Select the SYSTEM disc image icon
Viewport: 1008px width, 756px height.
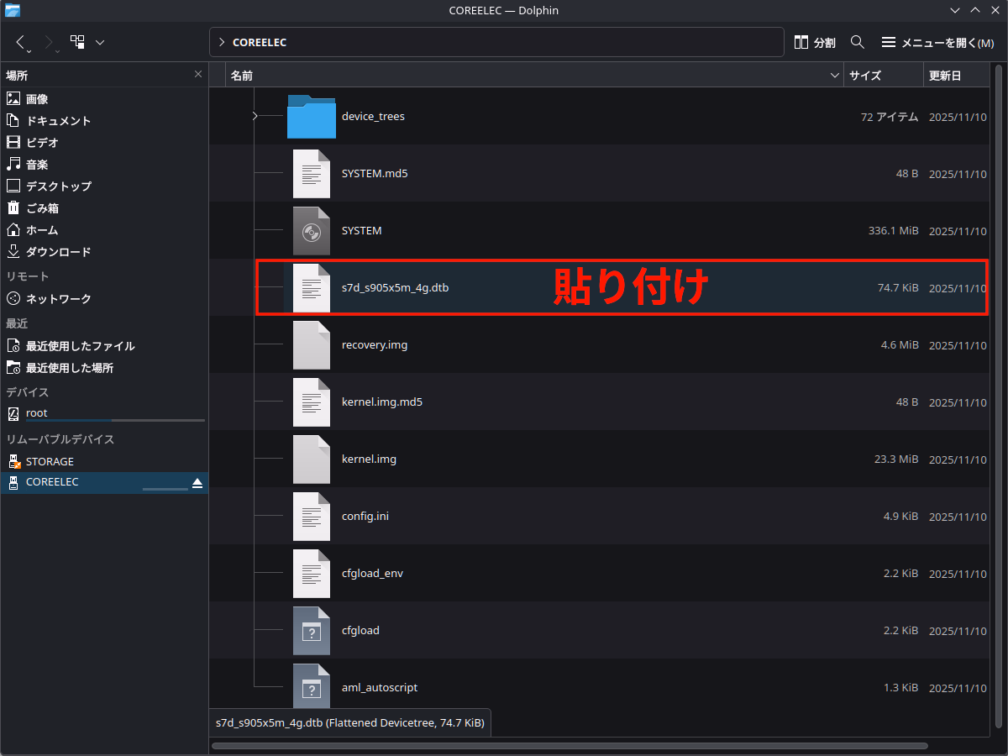click(x=312, y=230)
